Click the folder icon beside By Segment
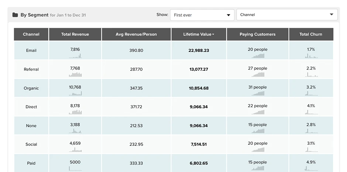This screenshot has width=347, height=172. click(15, 15)
